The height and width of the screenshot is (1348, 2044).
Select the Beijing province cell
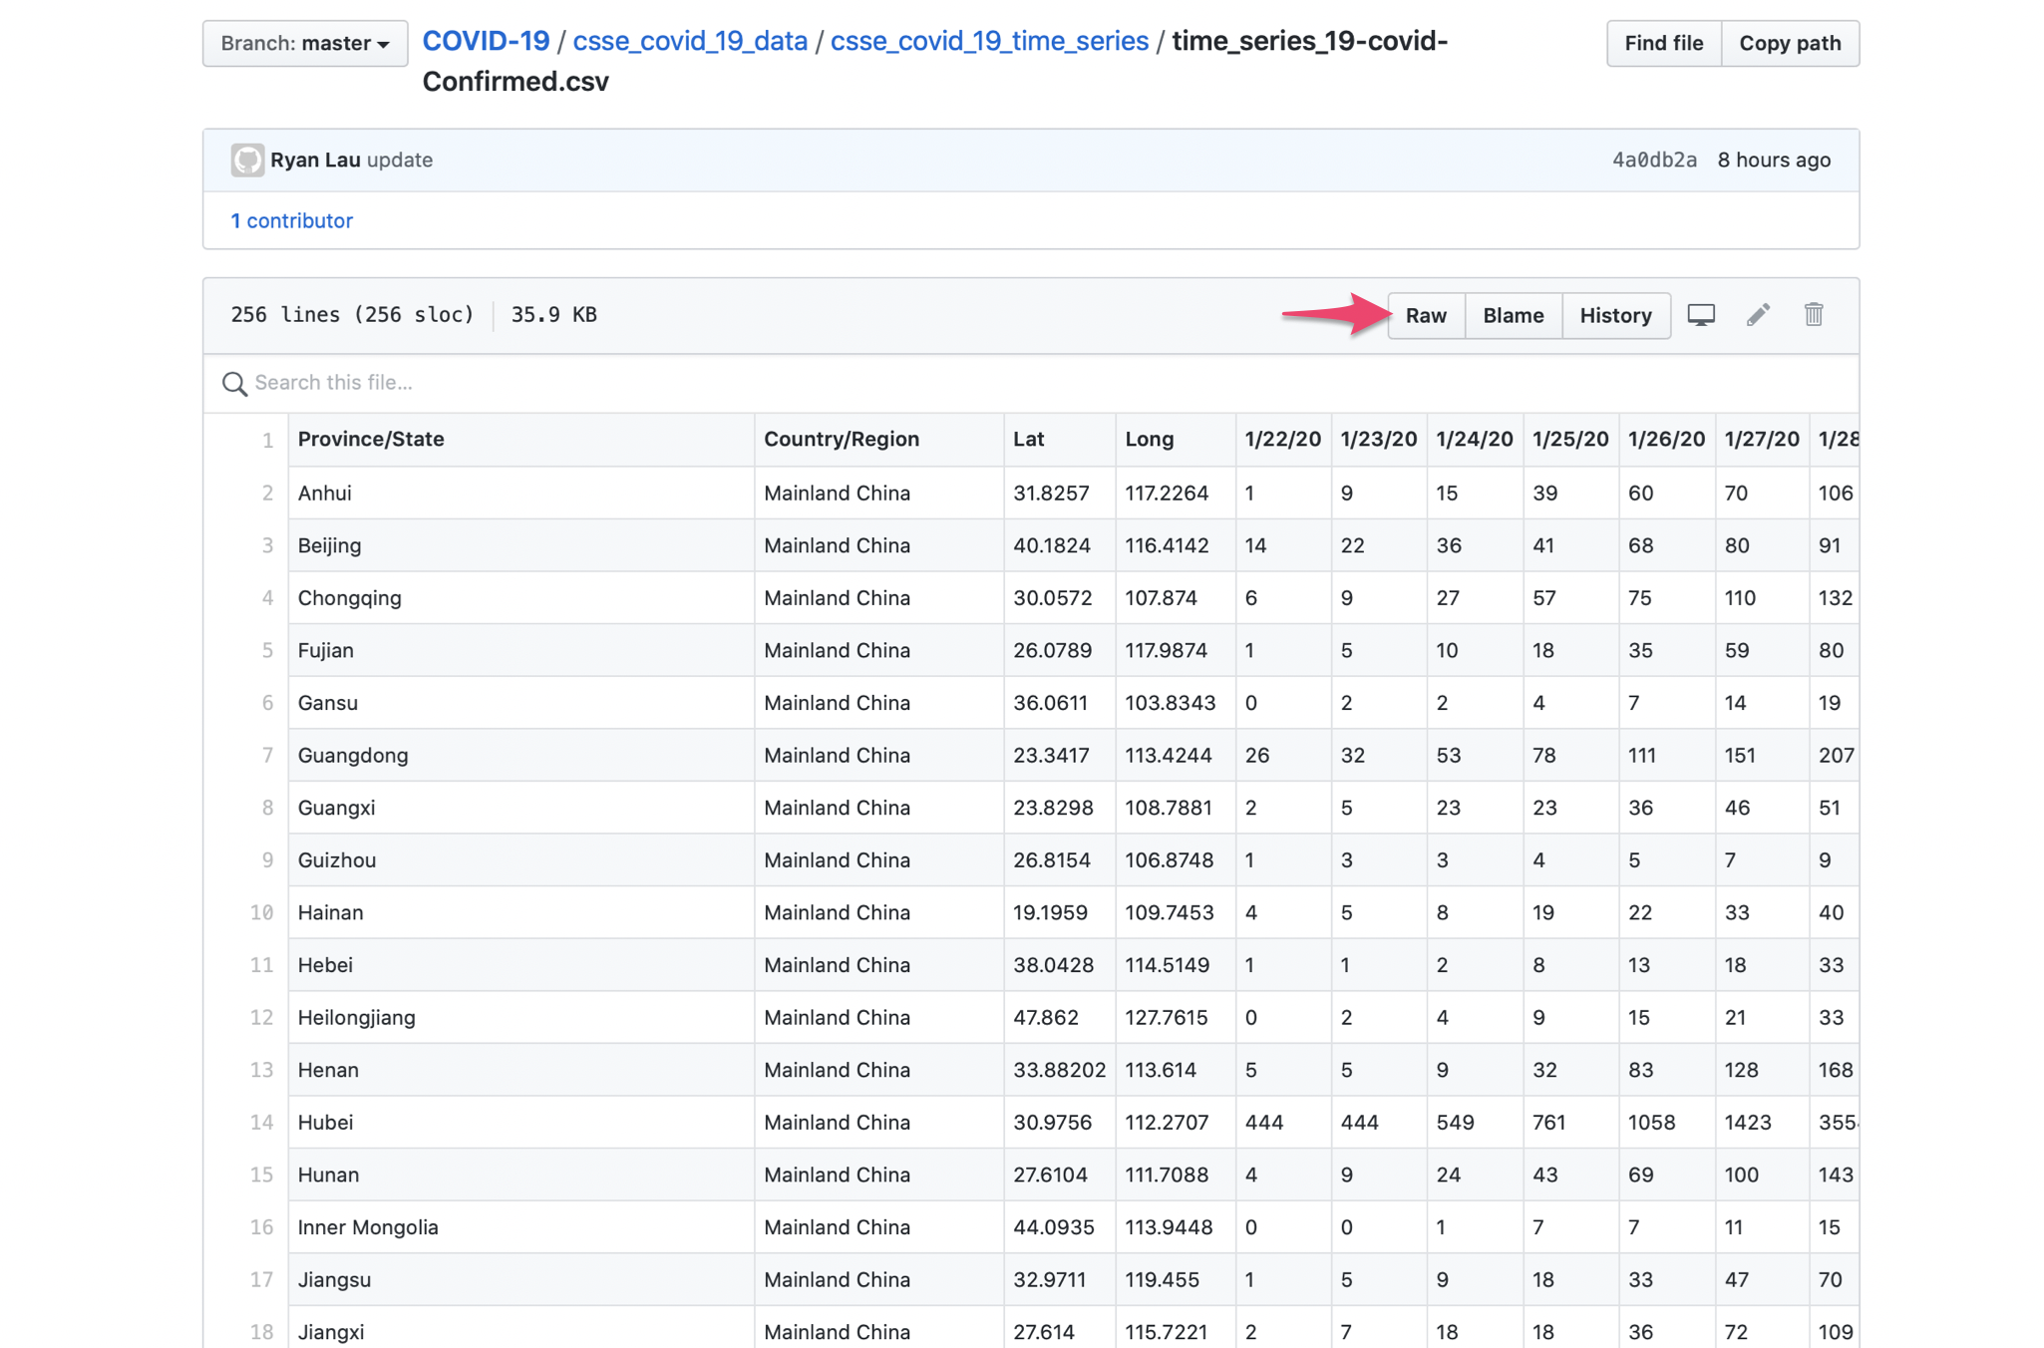(521, 545)
